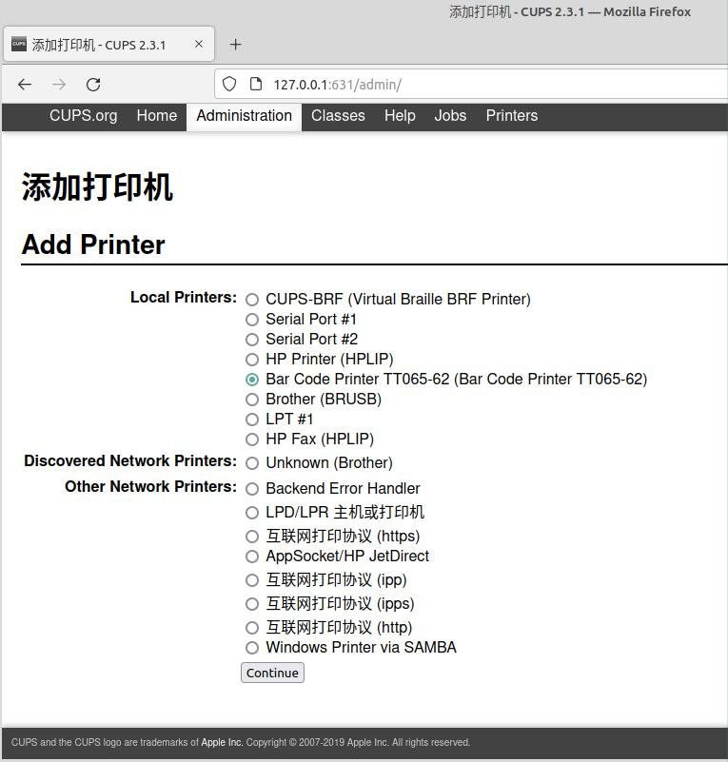Select LPT #1 radio button
Screen dimensions: 728x762
pos(252,420)
